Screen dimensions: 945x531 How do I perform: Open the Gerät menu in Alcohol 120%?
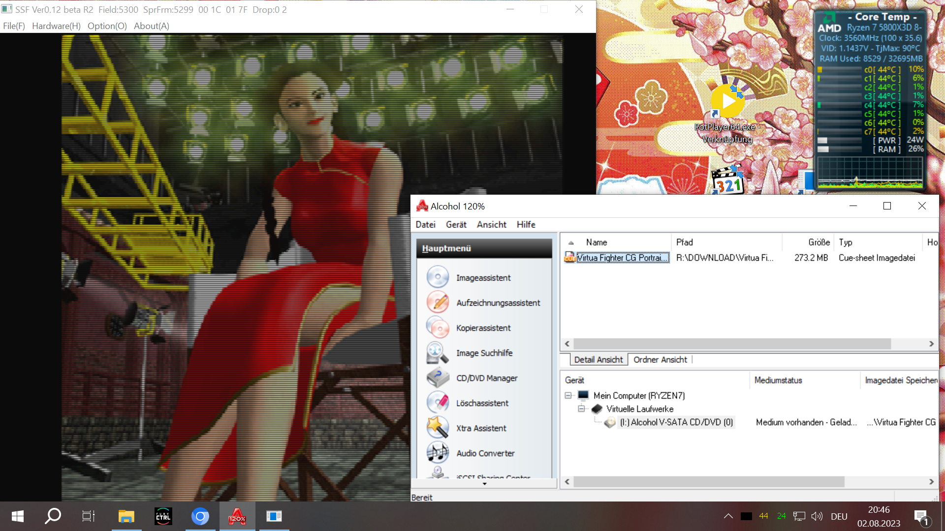pos(456,224)
